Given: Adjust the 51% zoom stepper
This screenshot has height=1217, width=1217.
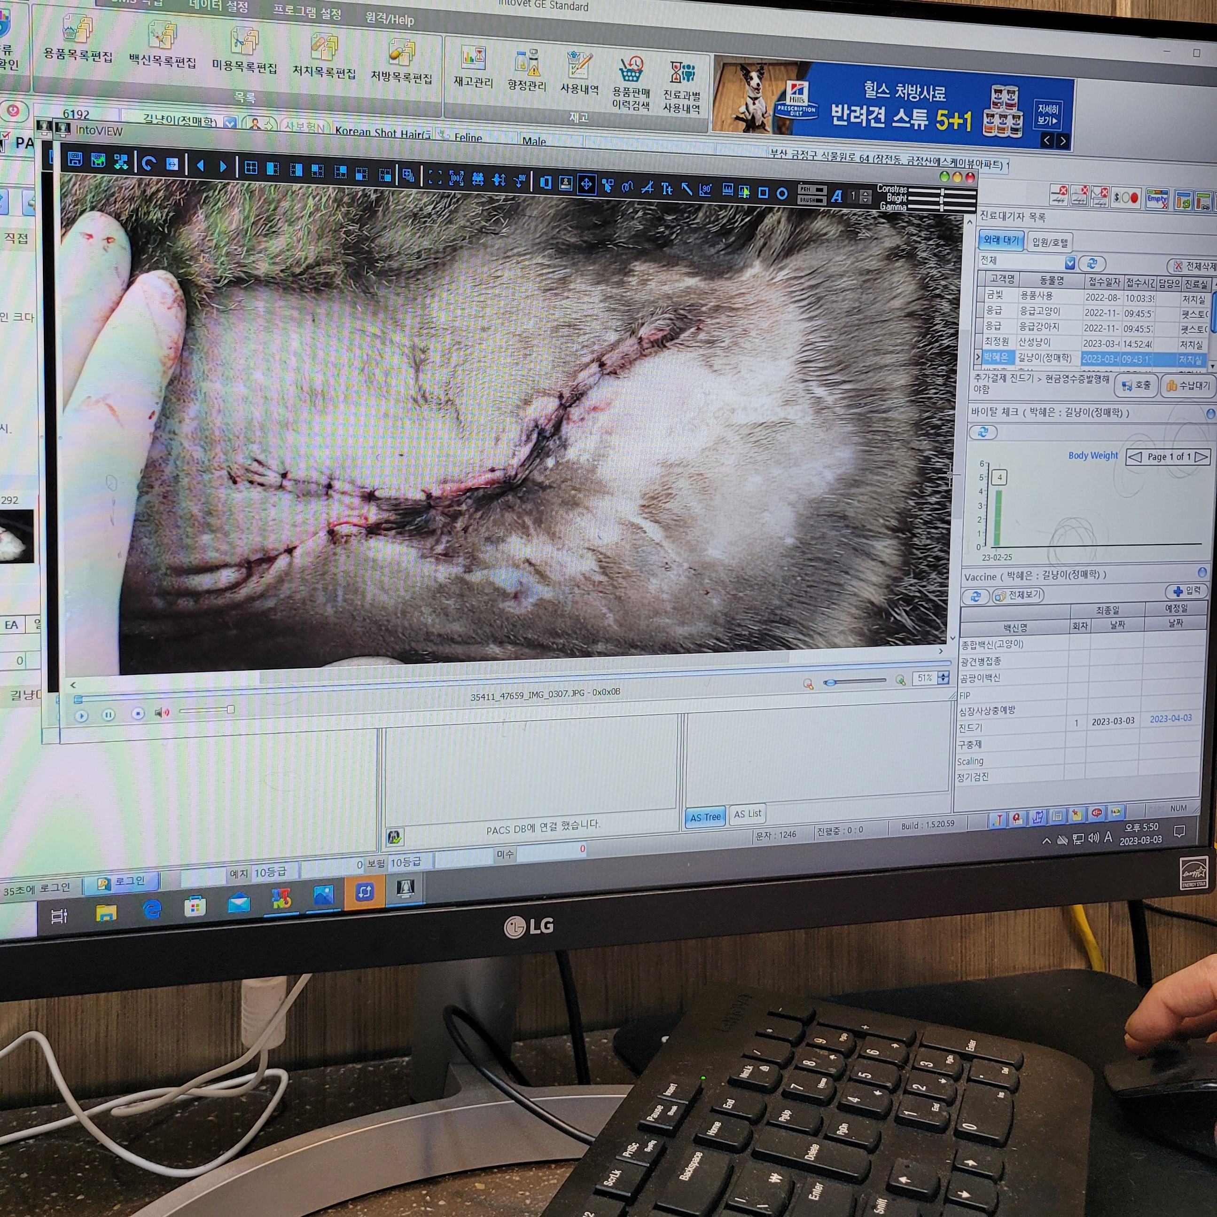Looking at the screenshot, I should point(943,677).
